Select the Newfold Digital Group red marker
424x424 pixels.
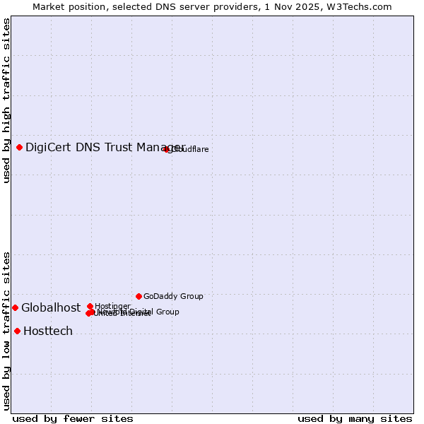coord(92,312)
